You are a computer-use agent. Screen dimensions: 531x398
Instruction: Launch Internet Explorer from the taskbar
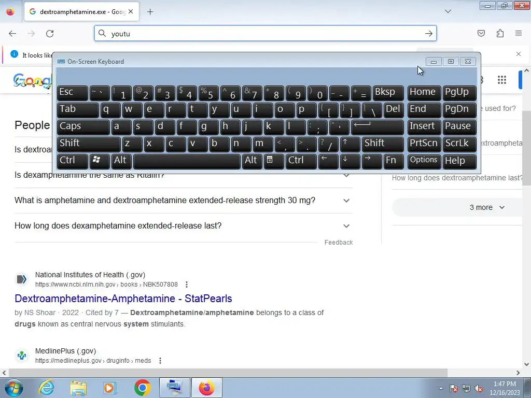(47, 388)
